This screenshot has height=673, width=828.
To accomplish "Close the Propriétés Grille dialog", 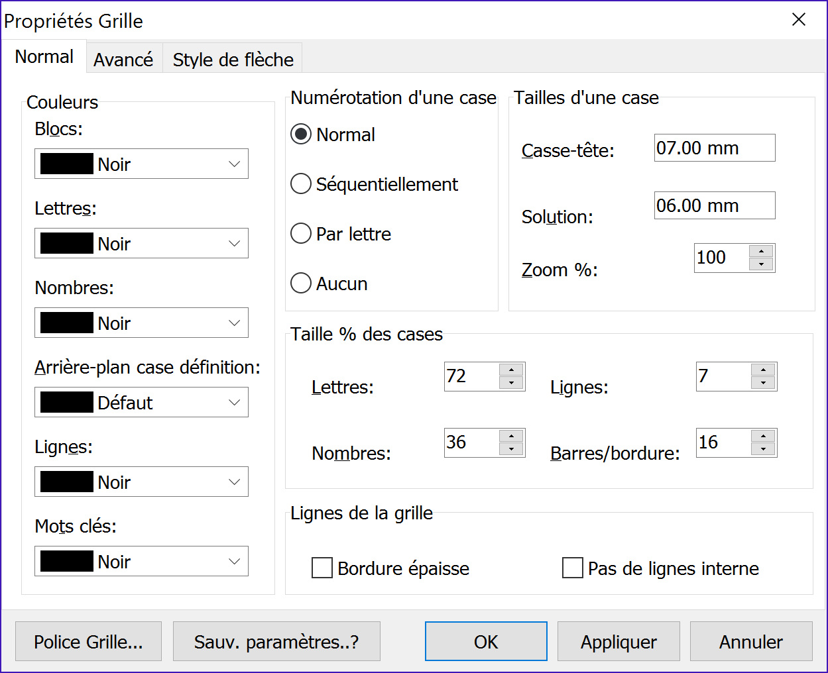I will [x=799, y=20].
